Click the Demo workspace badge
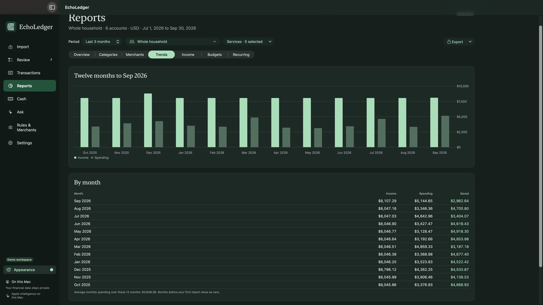543x305 pixels. pos(19,260)
